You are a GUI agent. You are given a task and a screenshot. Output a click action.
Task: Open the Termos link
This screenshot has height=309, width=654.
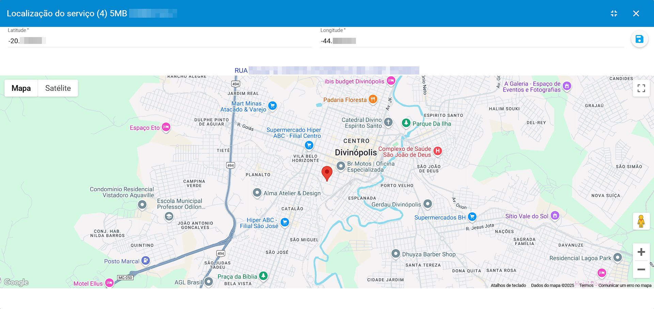click(586, 286)
